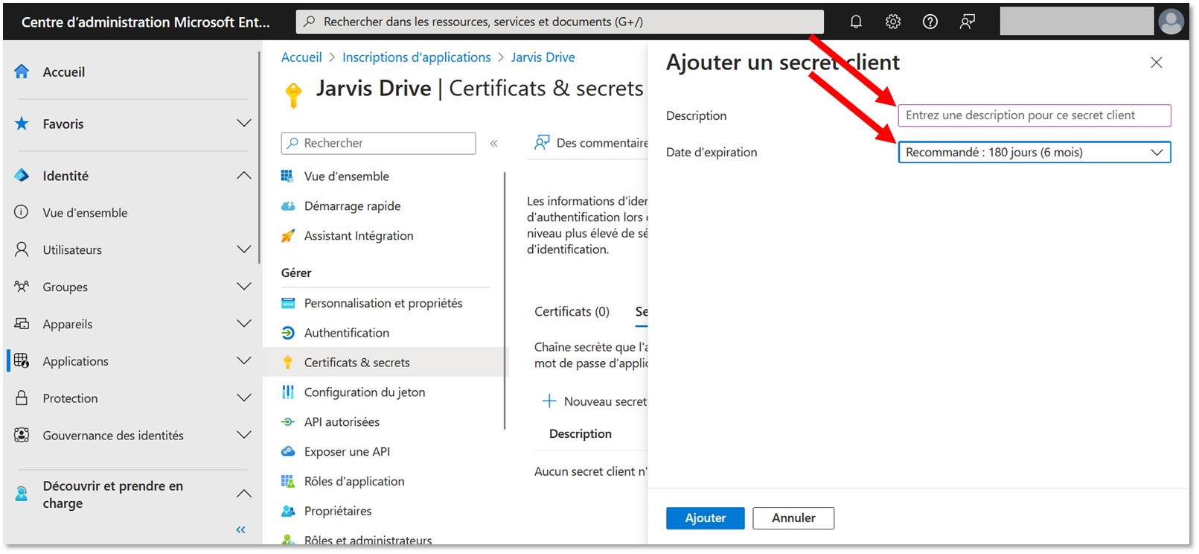
Task: Expand the Appareils chevron
Action: point(243,323)
